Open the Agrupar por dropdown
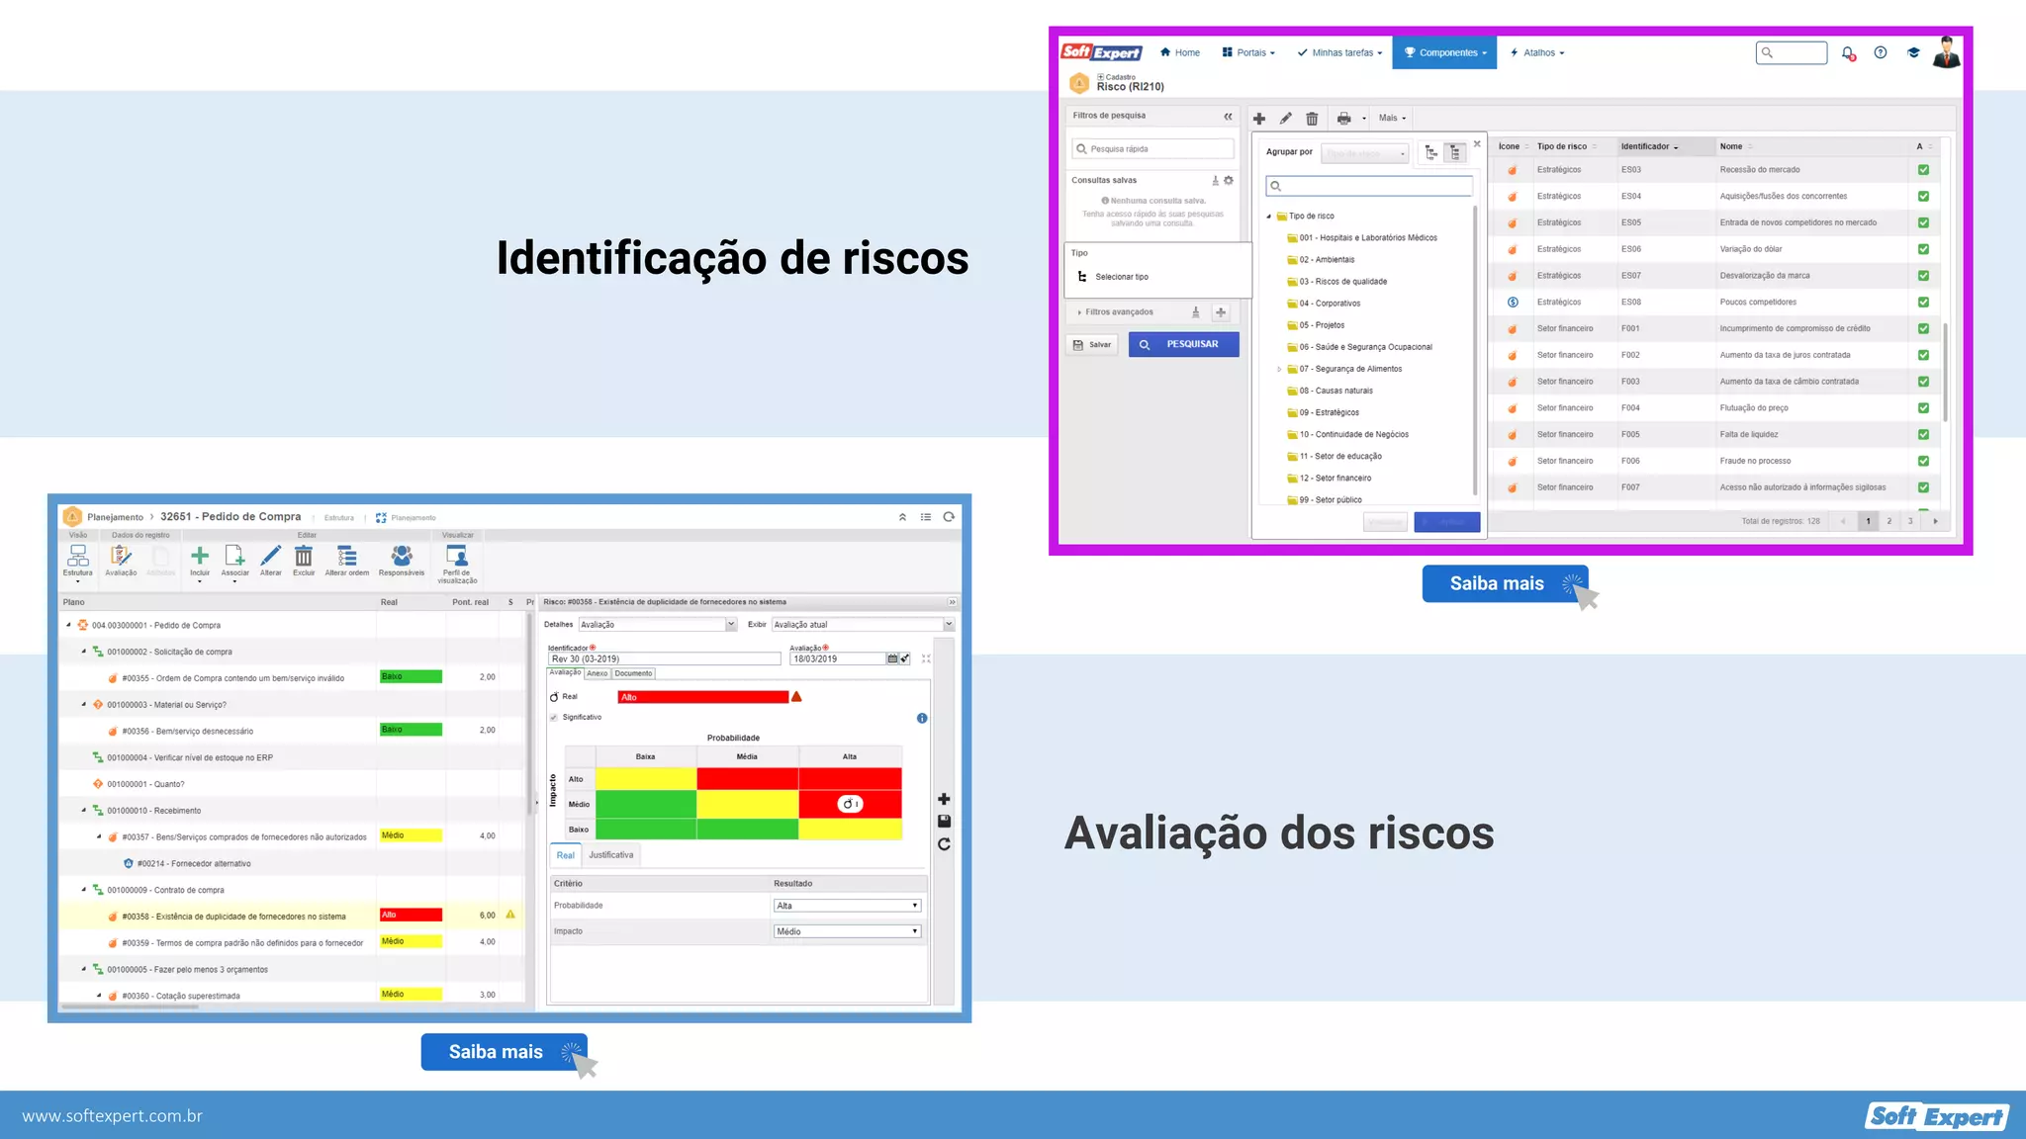2026x1139 pixels. click(x=1365, y=153)
